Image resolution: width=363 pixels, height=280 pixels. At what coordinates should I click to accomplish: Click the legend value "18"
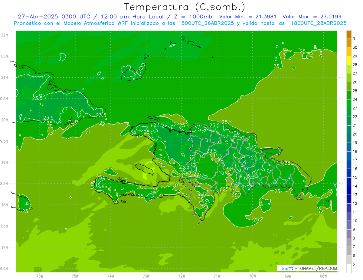(355, 151)
